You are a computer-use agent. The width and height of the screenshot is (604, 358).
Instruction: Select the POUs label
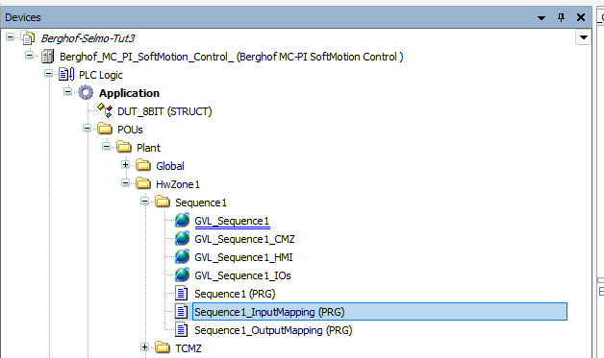point(130,130)
